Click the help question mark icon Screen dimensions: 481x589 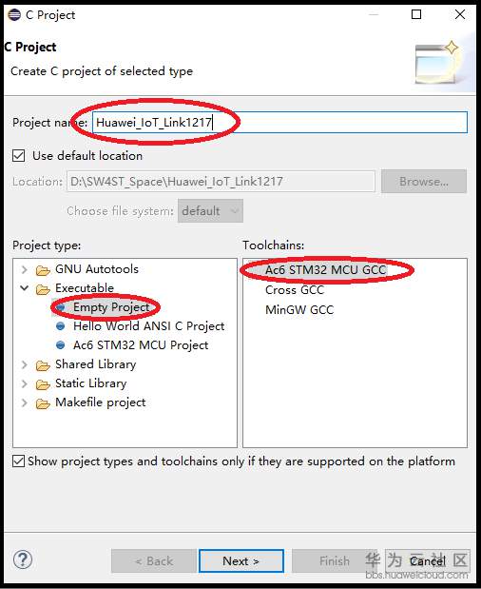tap(23, 560)
